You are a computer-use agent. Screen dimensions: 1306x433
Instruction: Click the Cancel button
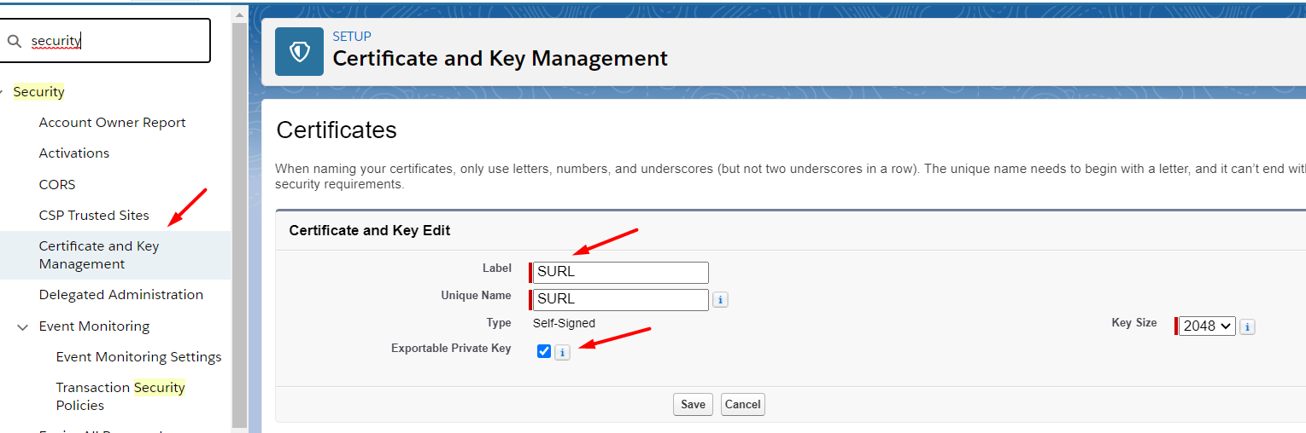click(742, 404)
